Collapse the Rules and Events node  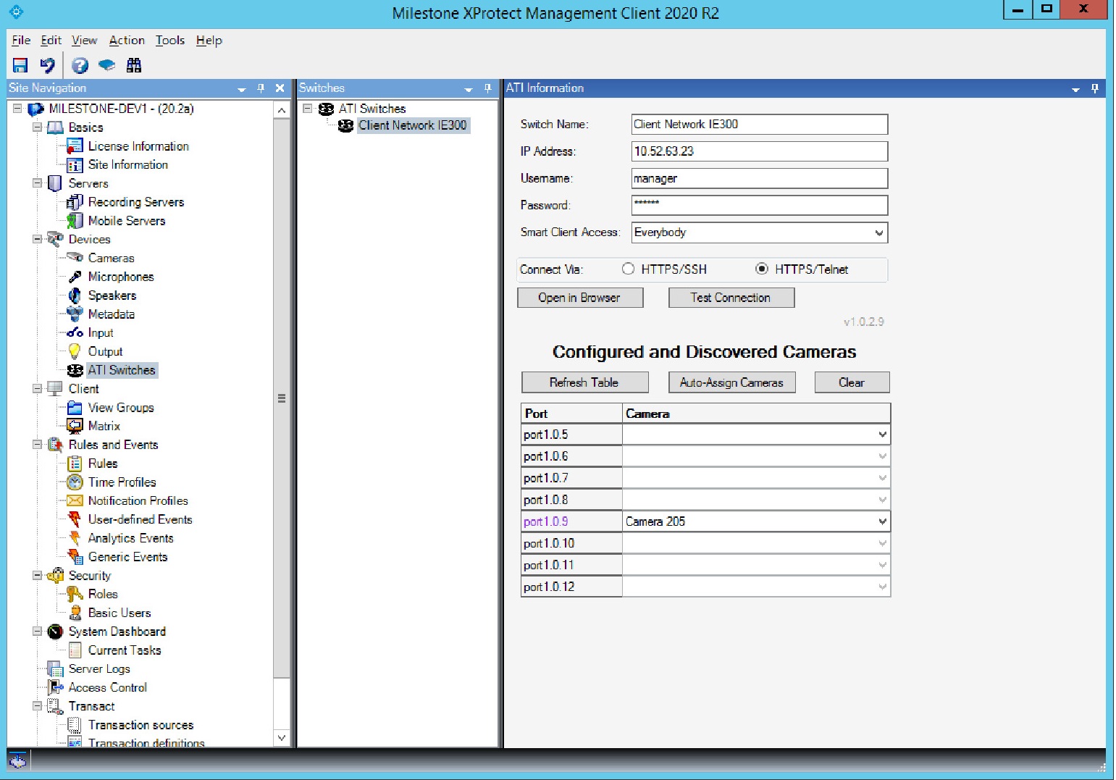[37, 445]
